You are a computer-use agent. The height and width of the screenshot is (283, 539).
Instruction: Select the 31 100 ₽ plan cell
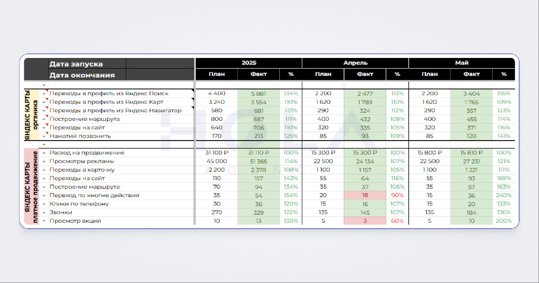pyautogui.click(x=216, y=153)
